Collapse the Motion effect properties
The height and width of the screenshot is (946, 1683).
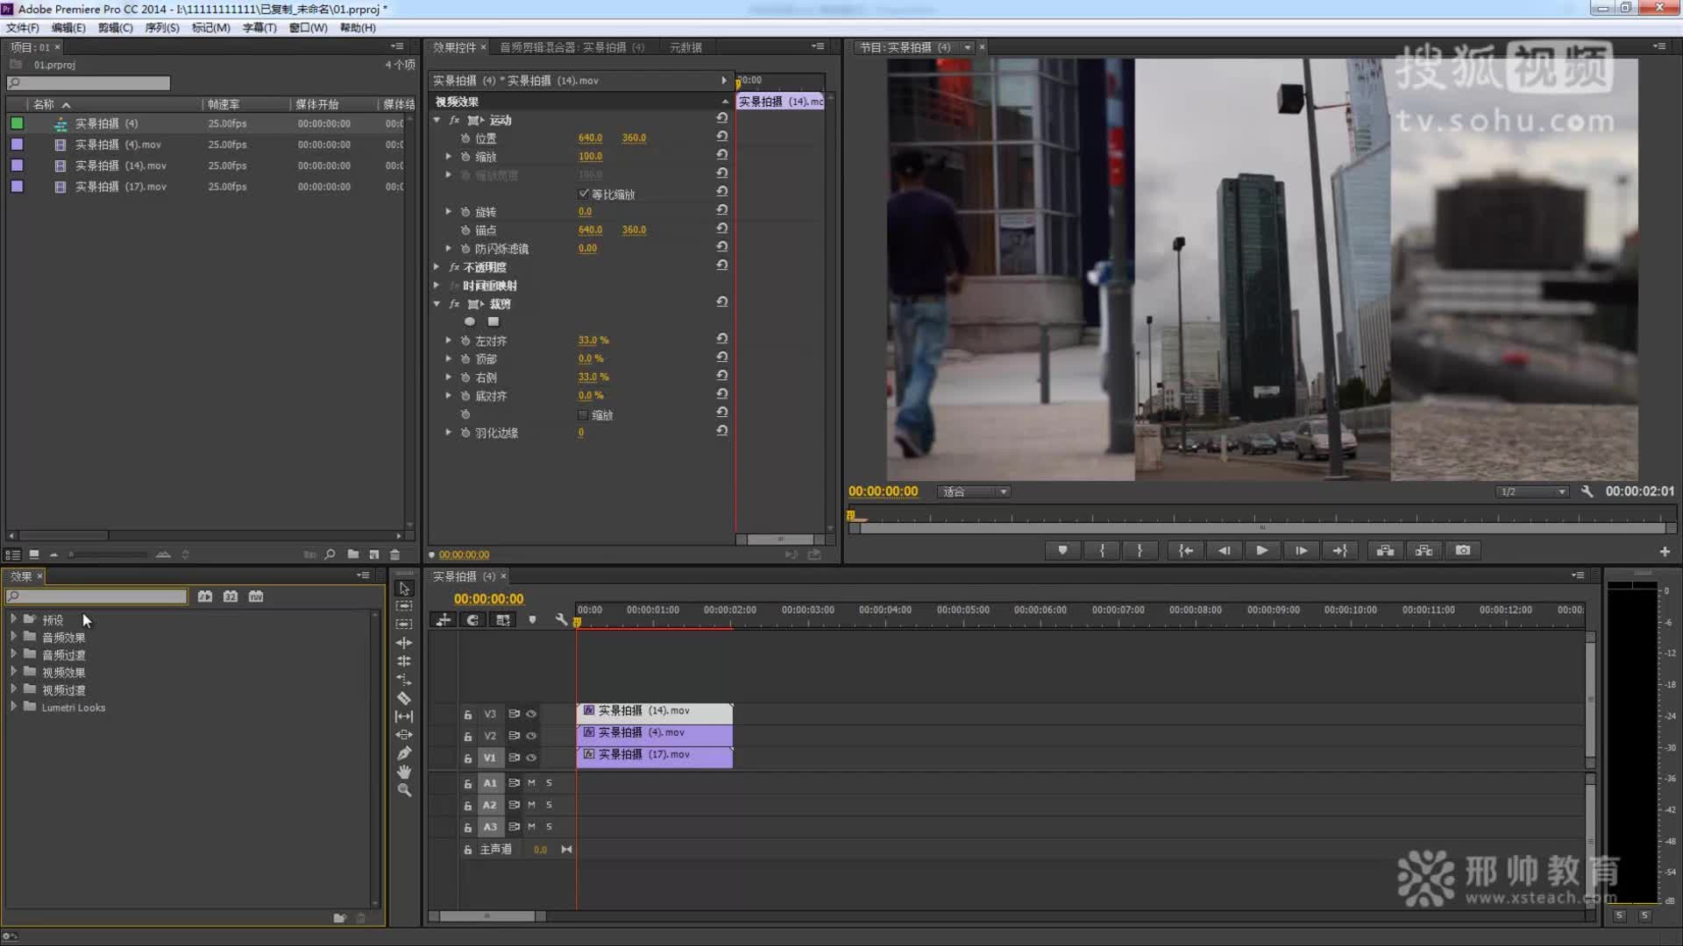pos(437,120)
